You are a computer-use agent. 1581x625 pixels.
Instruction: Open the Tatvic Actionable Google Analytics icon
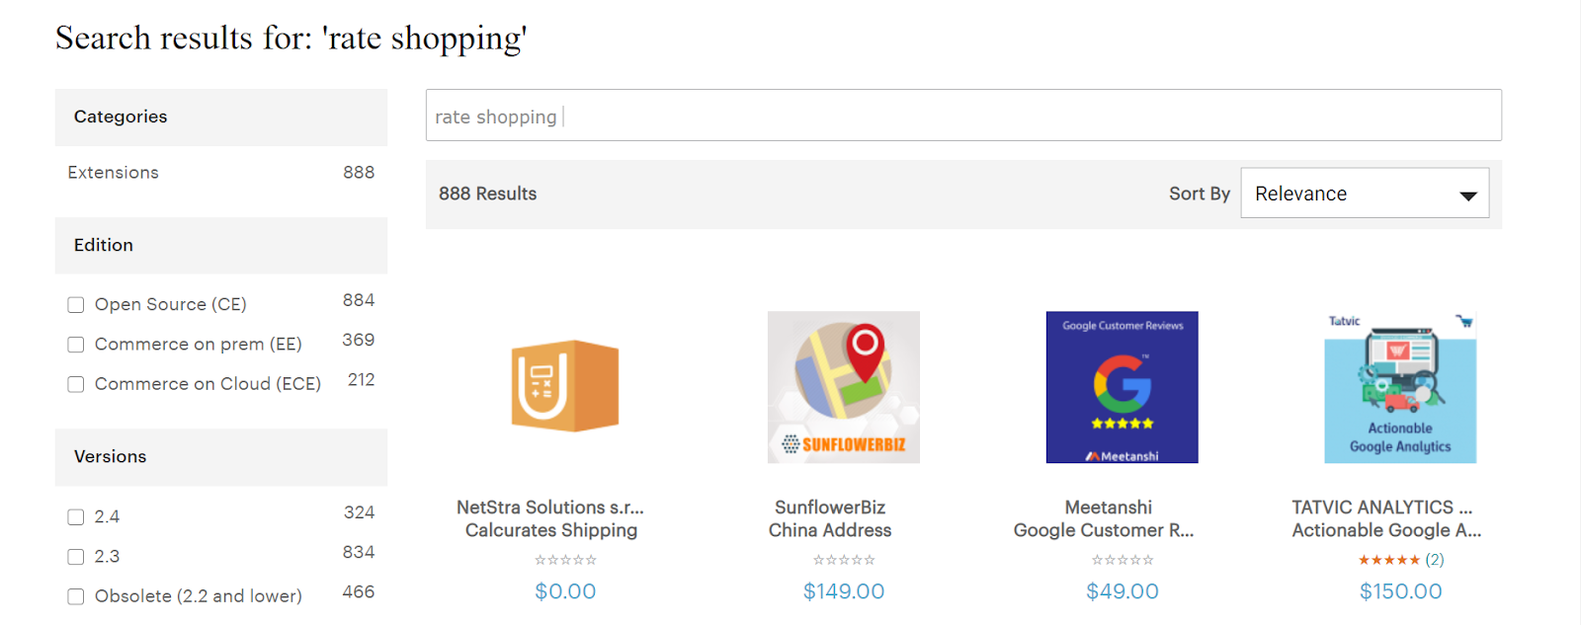(x=1400, y=386)
